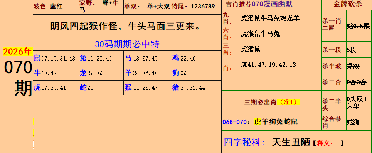Select tiger numbers 17.29.41

pos(54,88)
